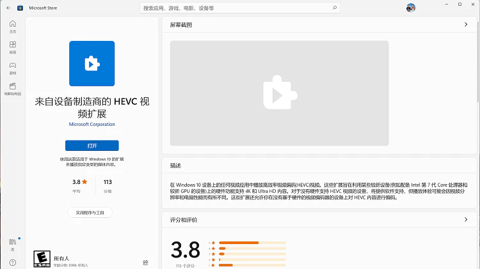Viewport: 480px width, 269px height.
Task: Open the Movies & TV sidebar section
Action: click(13, 89)
